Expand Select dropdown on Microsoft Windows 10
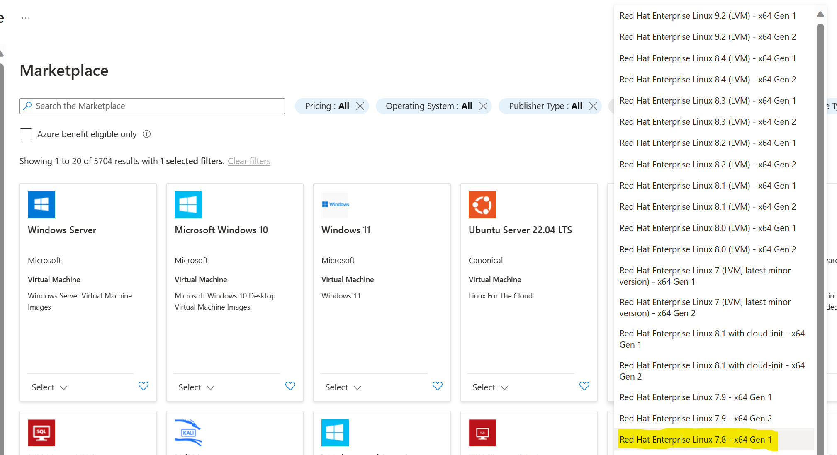The height and width of the screenshot is (455, 837). click(196, 387)
